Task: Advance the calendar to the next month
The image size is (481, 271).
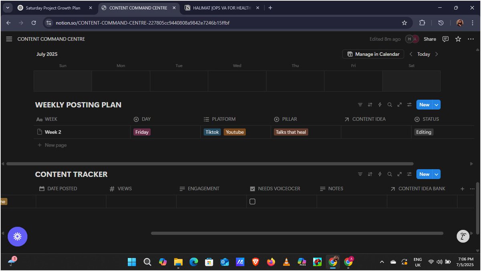Action: click(437, 54)
